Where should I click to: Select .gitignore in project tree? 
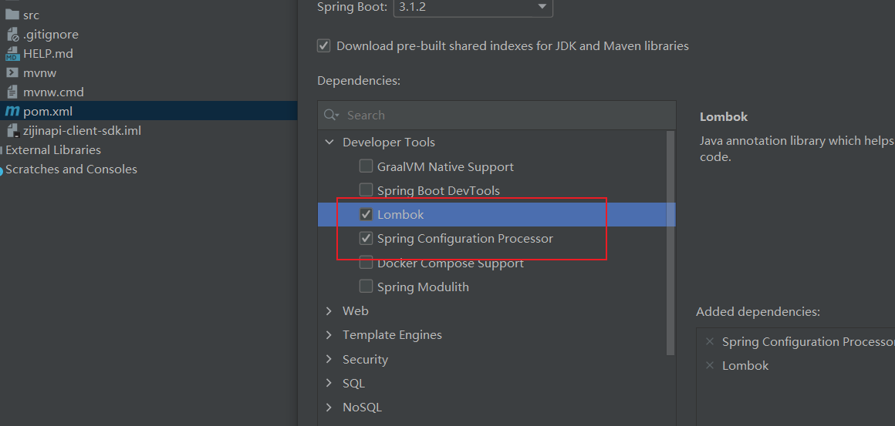pos(51,34)
